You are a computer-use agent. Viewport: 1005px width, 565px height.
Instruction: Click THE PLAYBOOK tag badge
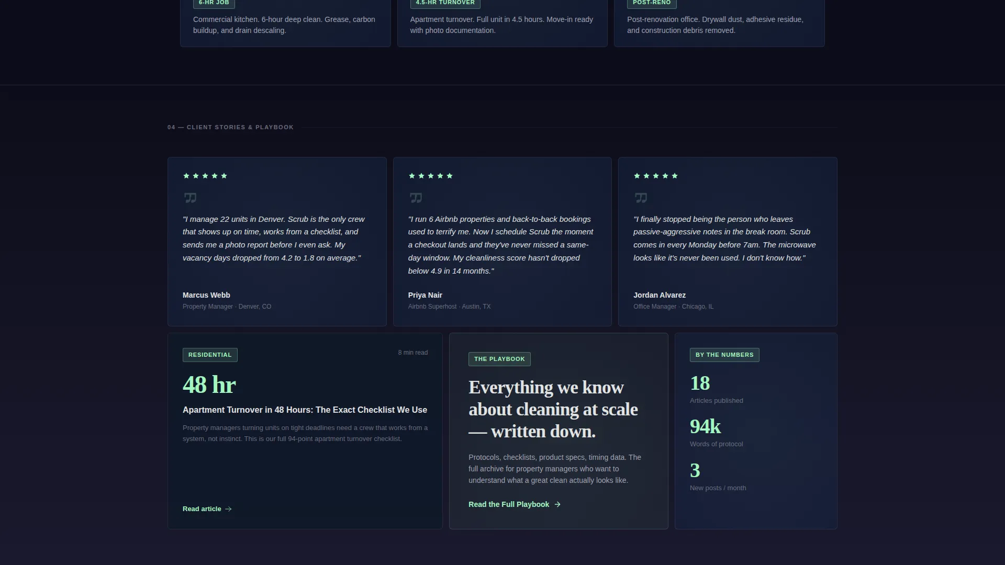click(499, 359)
